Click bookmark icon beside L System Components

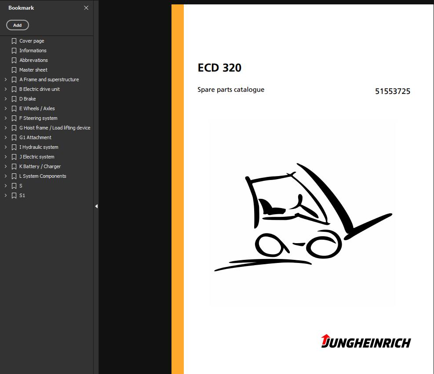pos(14,176)
